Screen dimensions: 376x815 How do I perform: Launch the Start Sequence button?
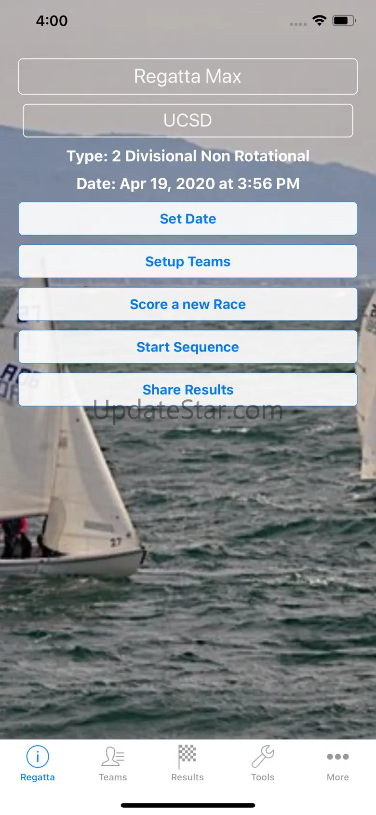[188, 347]
